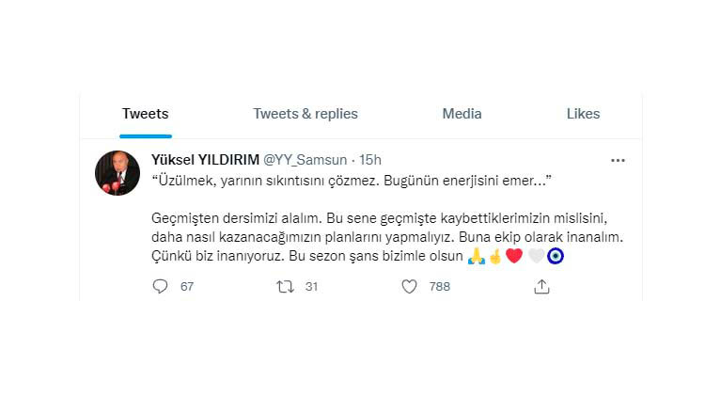The image size is (705, 397).
Task: Click the praying hands emoji
Action: pyautogui.click(x=477, y=256)
